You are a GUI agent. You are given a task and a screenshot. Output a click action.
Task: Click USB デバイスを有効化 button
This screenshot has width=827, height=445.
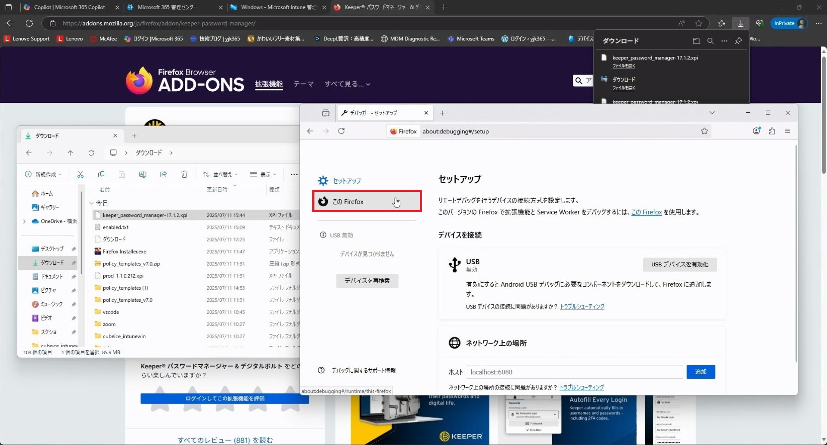coord(679,264)
